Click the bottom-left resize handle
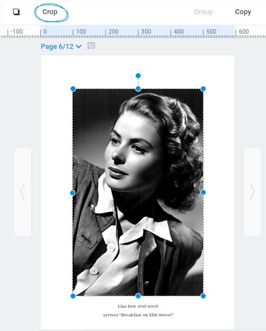 [73, 296]
